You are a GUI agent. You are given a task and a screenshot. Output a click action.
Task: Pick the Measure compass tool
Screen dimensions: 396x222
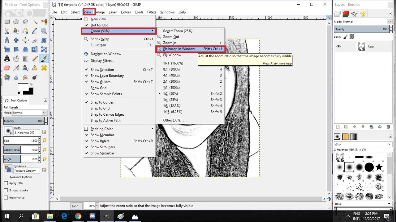[x=7, y=40]
